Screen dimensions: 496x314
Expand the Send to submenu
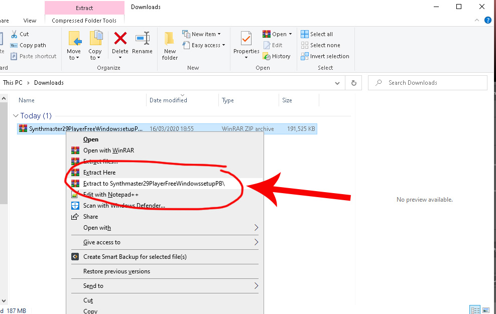[x=165, y=286]
